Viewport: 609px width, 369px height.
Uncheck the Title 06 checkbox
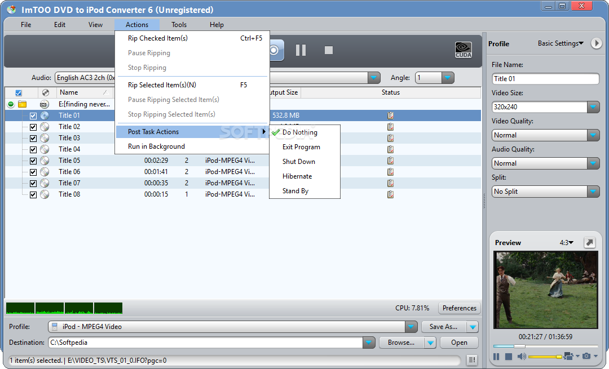(33, 172)
